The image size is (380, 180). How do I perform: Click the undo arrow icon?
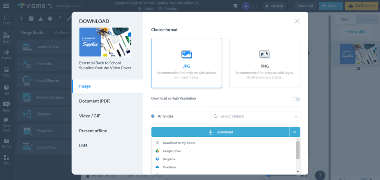coord(50,6)
